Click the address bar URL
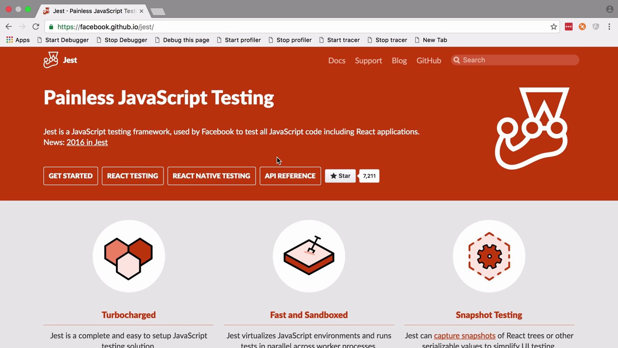The image size is (618, 348). pos(105,27)
